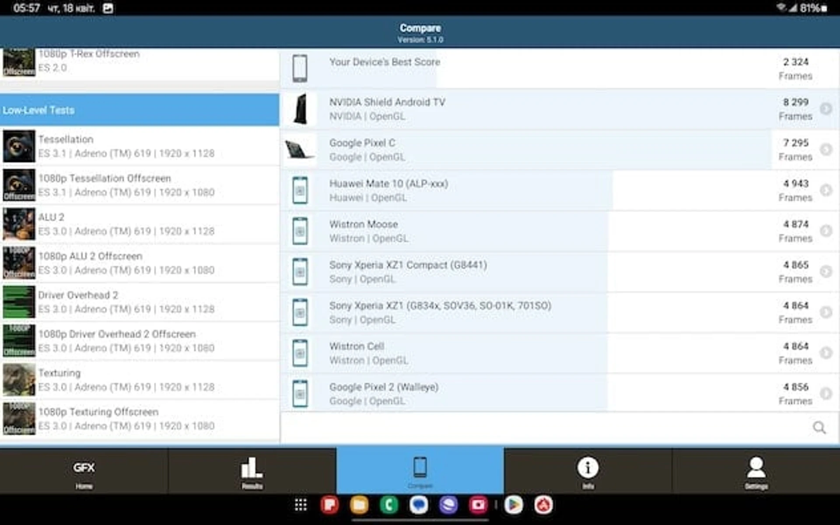The height and width of the screenshot is (525, 840).
Task: Launch the Google Play Store app
Action: coord(514,505)
